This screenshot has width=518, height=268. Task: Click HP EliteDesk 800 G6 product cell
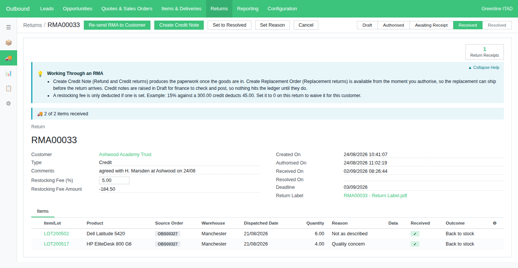click(x=109, y=244)
